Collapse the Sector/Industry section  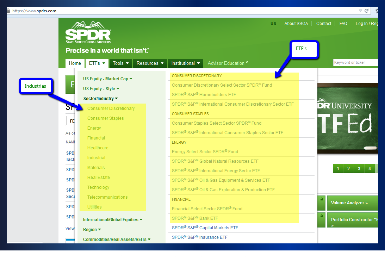[x=117, y=99]
